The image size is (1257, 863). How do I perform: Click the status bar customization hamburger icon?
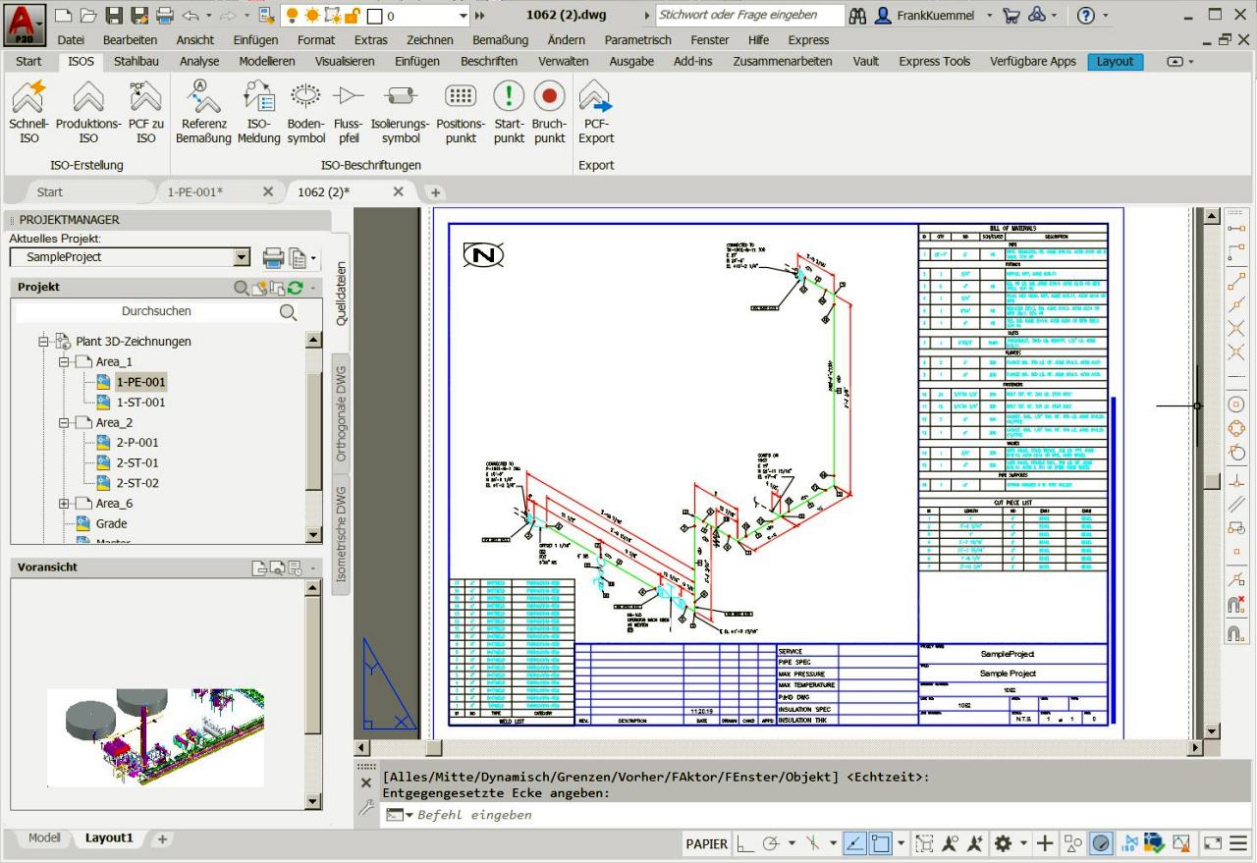tap(1239, 842)
